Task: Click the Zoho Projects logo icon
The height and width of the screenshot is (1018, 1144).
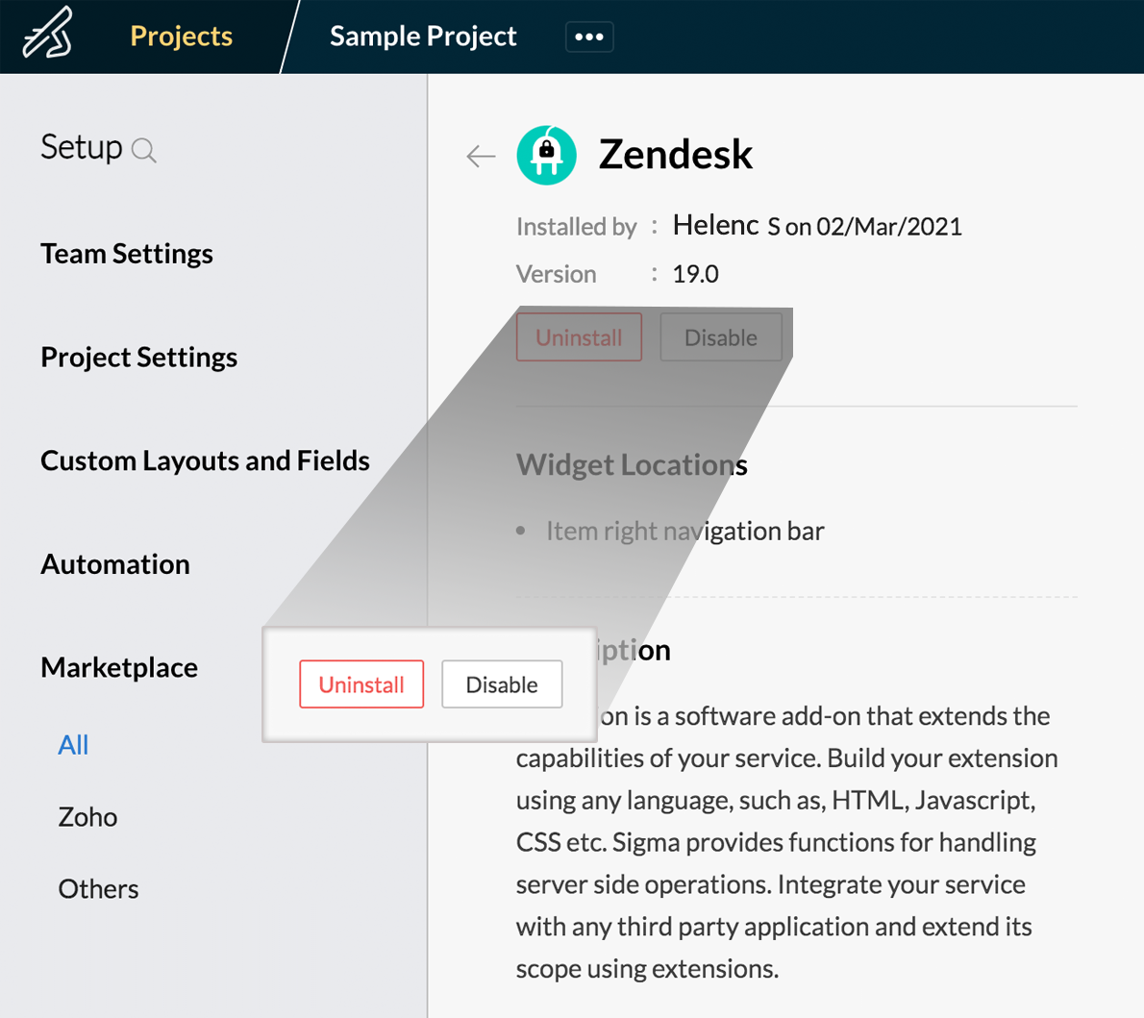Action: 48,35
